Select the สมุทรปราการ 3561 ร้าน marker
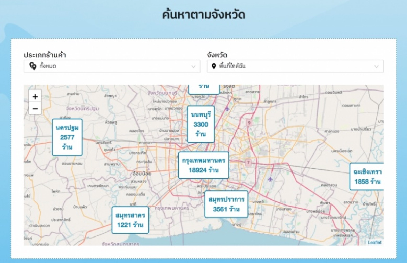This screenshot has width=407, height=263. coord(226,204)
